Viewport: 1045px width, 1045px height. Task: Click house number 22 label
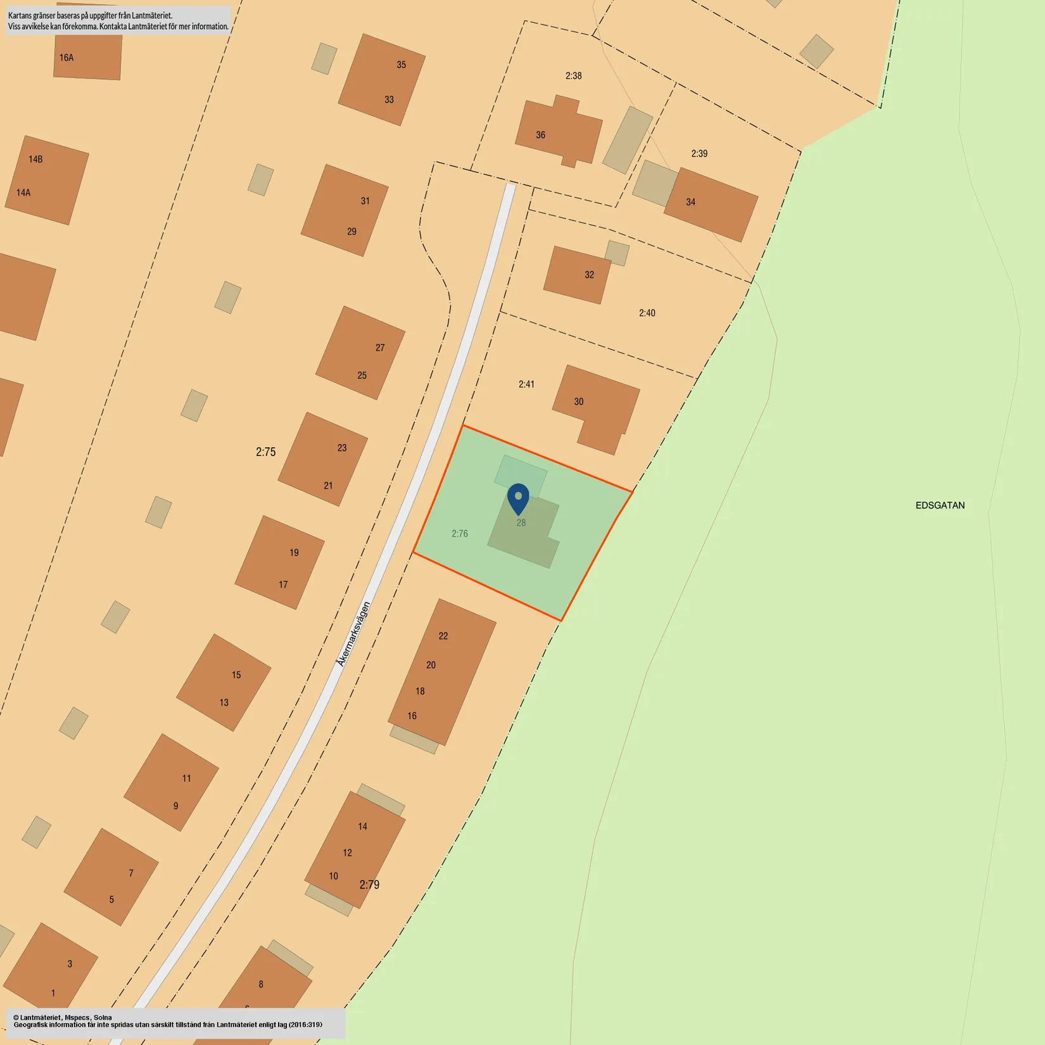(443, 636)
